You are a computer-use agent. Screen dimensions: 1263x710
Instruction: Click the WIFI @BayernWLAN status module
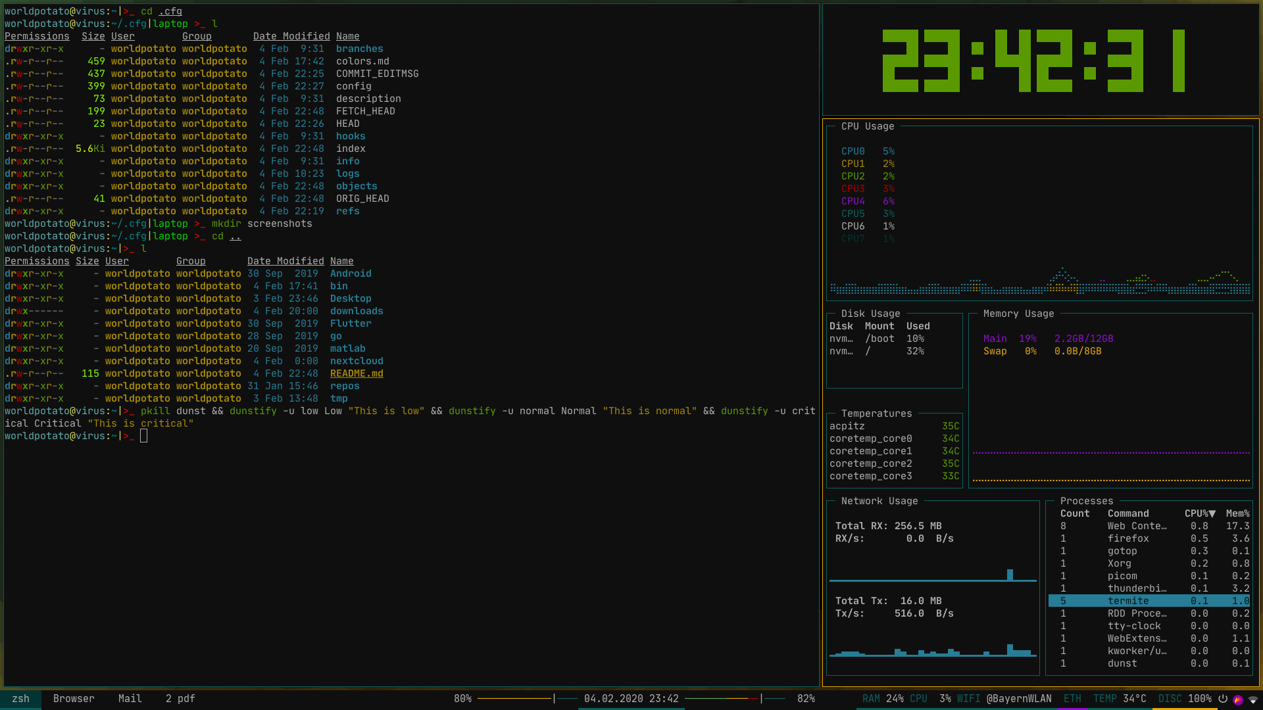[1004, 699]
